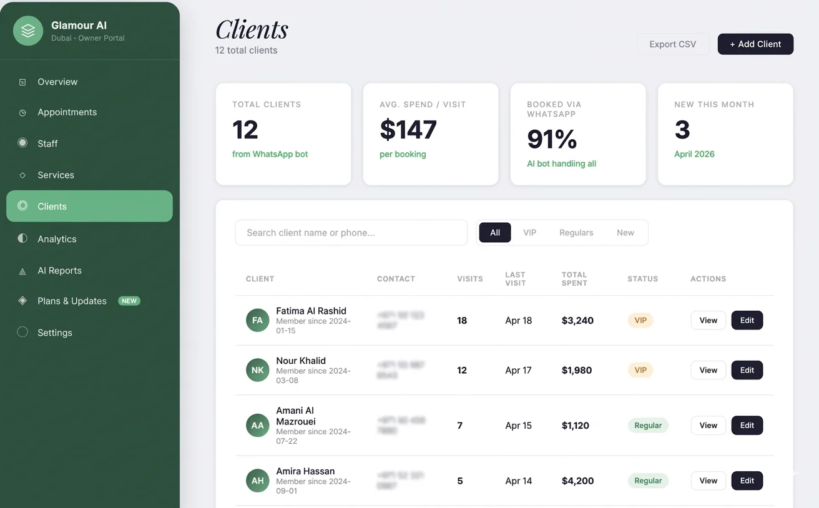This screenshot has width=819, height=508.
Task: Click the $1,980 total spent value
Action: (x=577, y=370)
